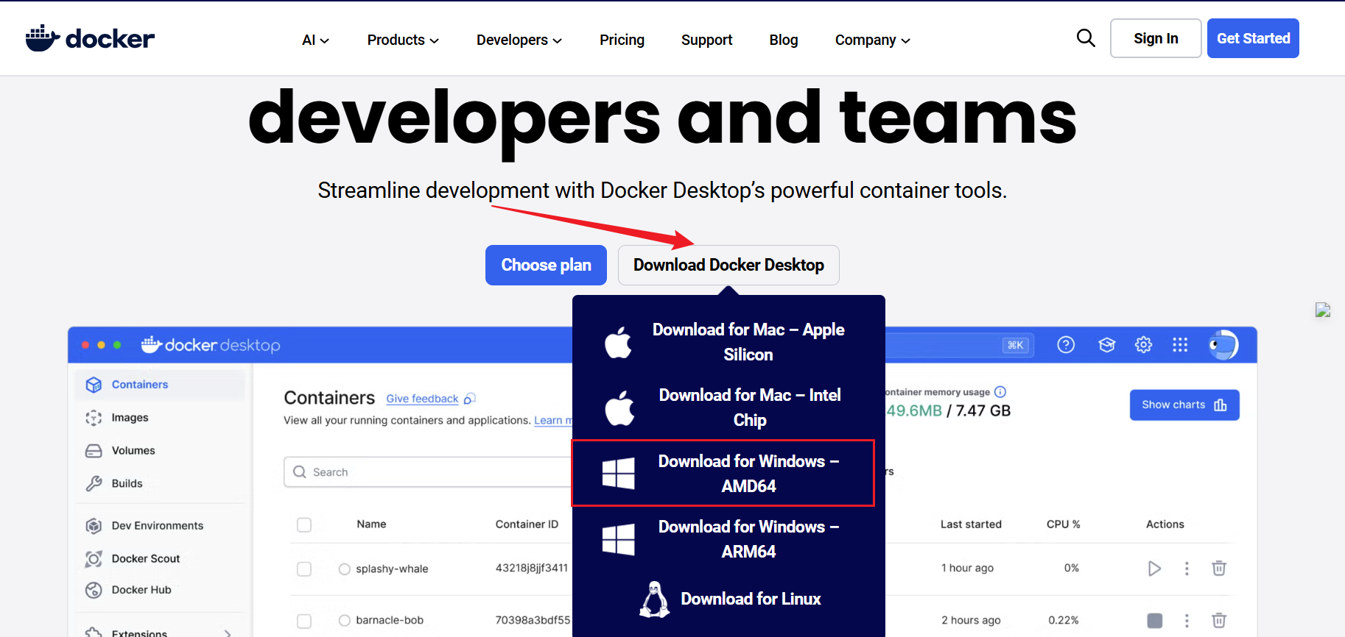
Task: Go to the Pricing page
Action: (x=622, y=40)
